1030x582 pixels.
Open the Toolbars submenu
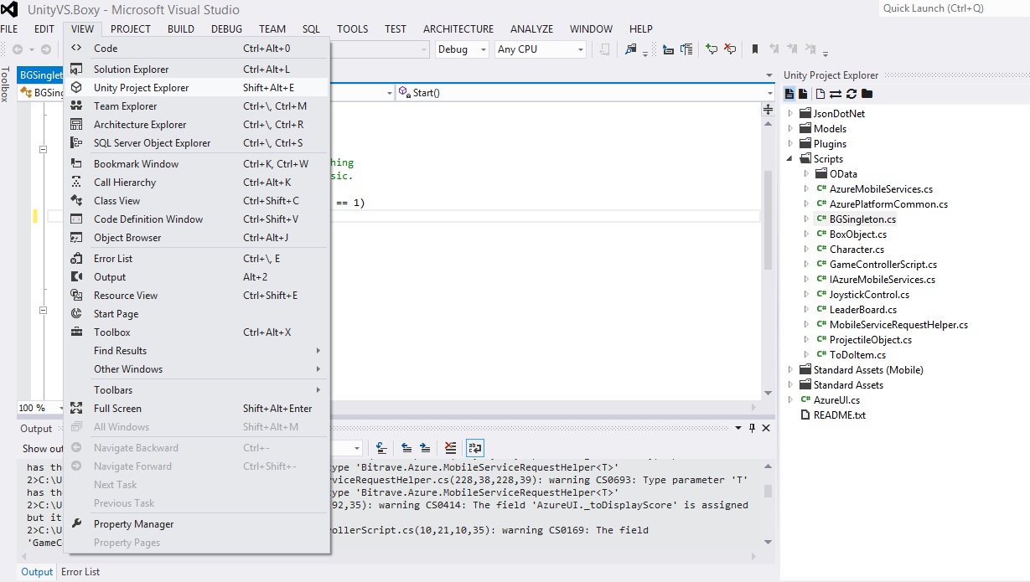click(x=197, y=390)
